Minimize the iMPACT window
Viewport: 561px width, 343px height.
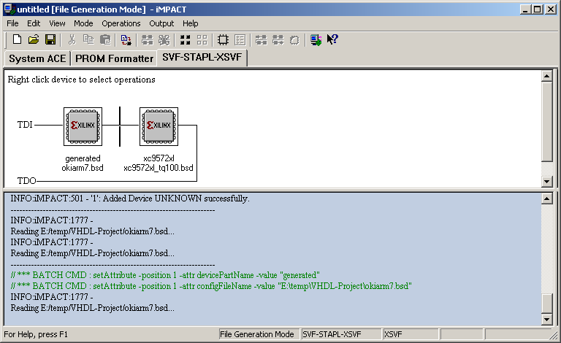coord(525,9)
